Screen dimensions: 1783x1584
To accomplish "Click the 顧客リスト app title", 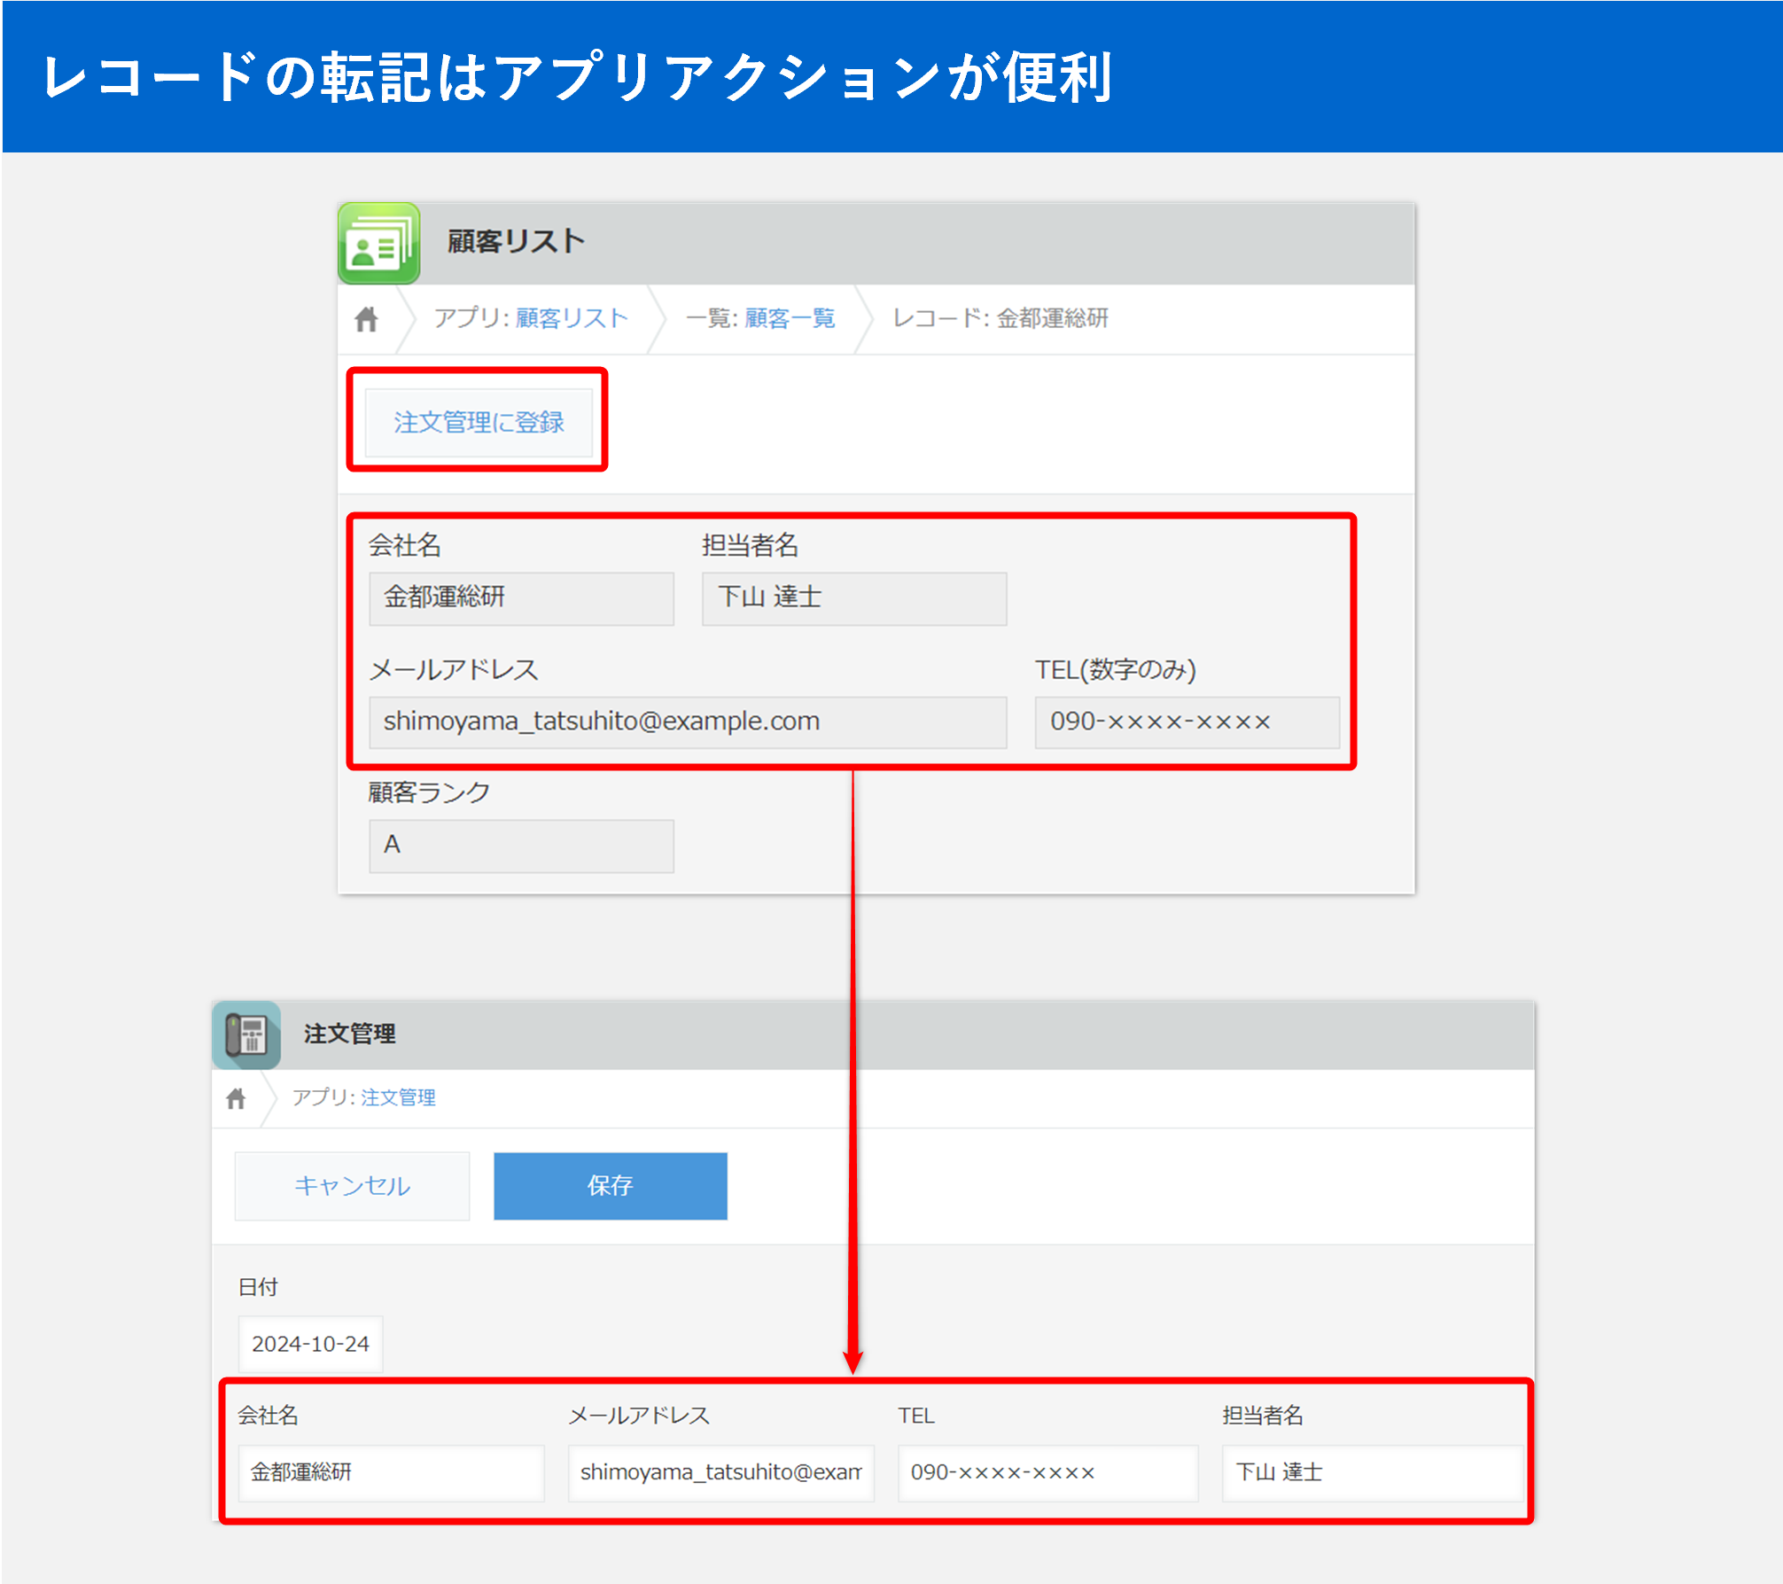I will pos(516,241).
